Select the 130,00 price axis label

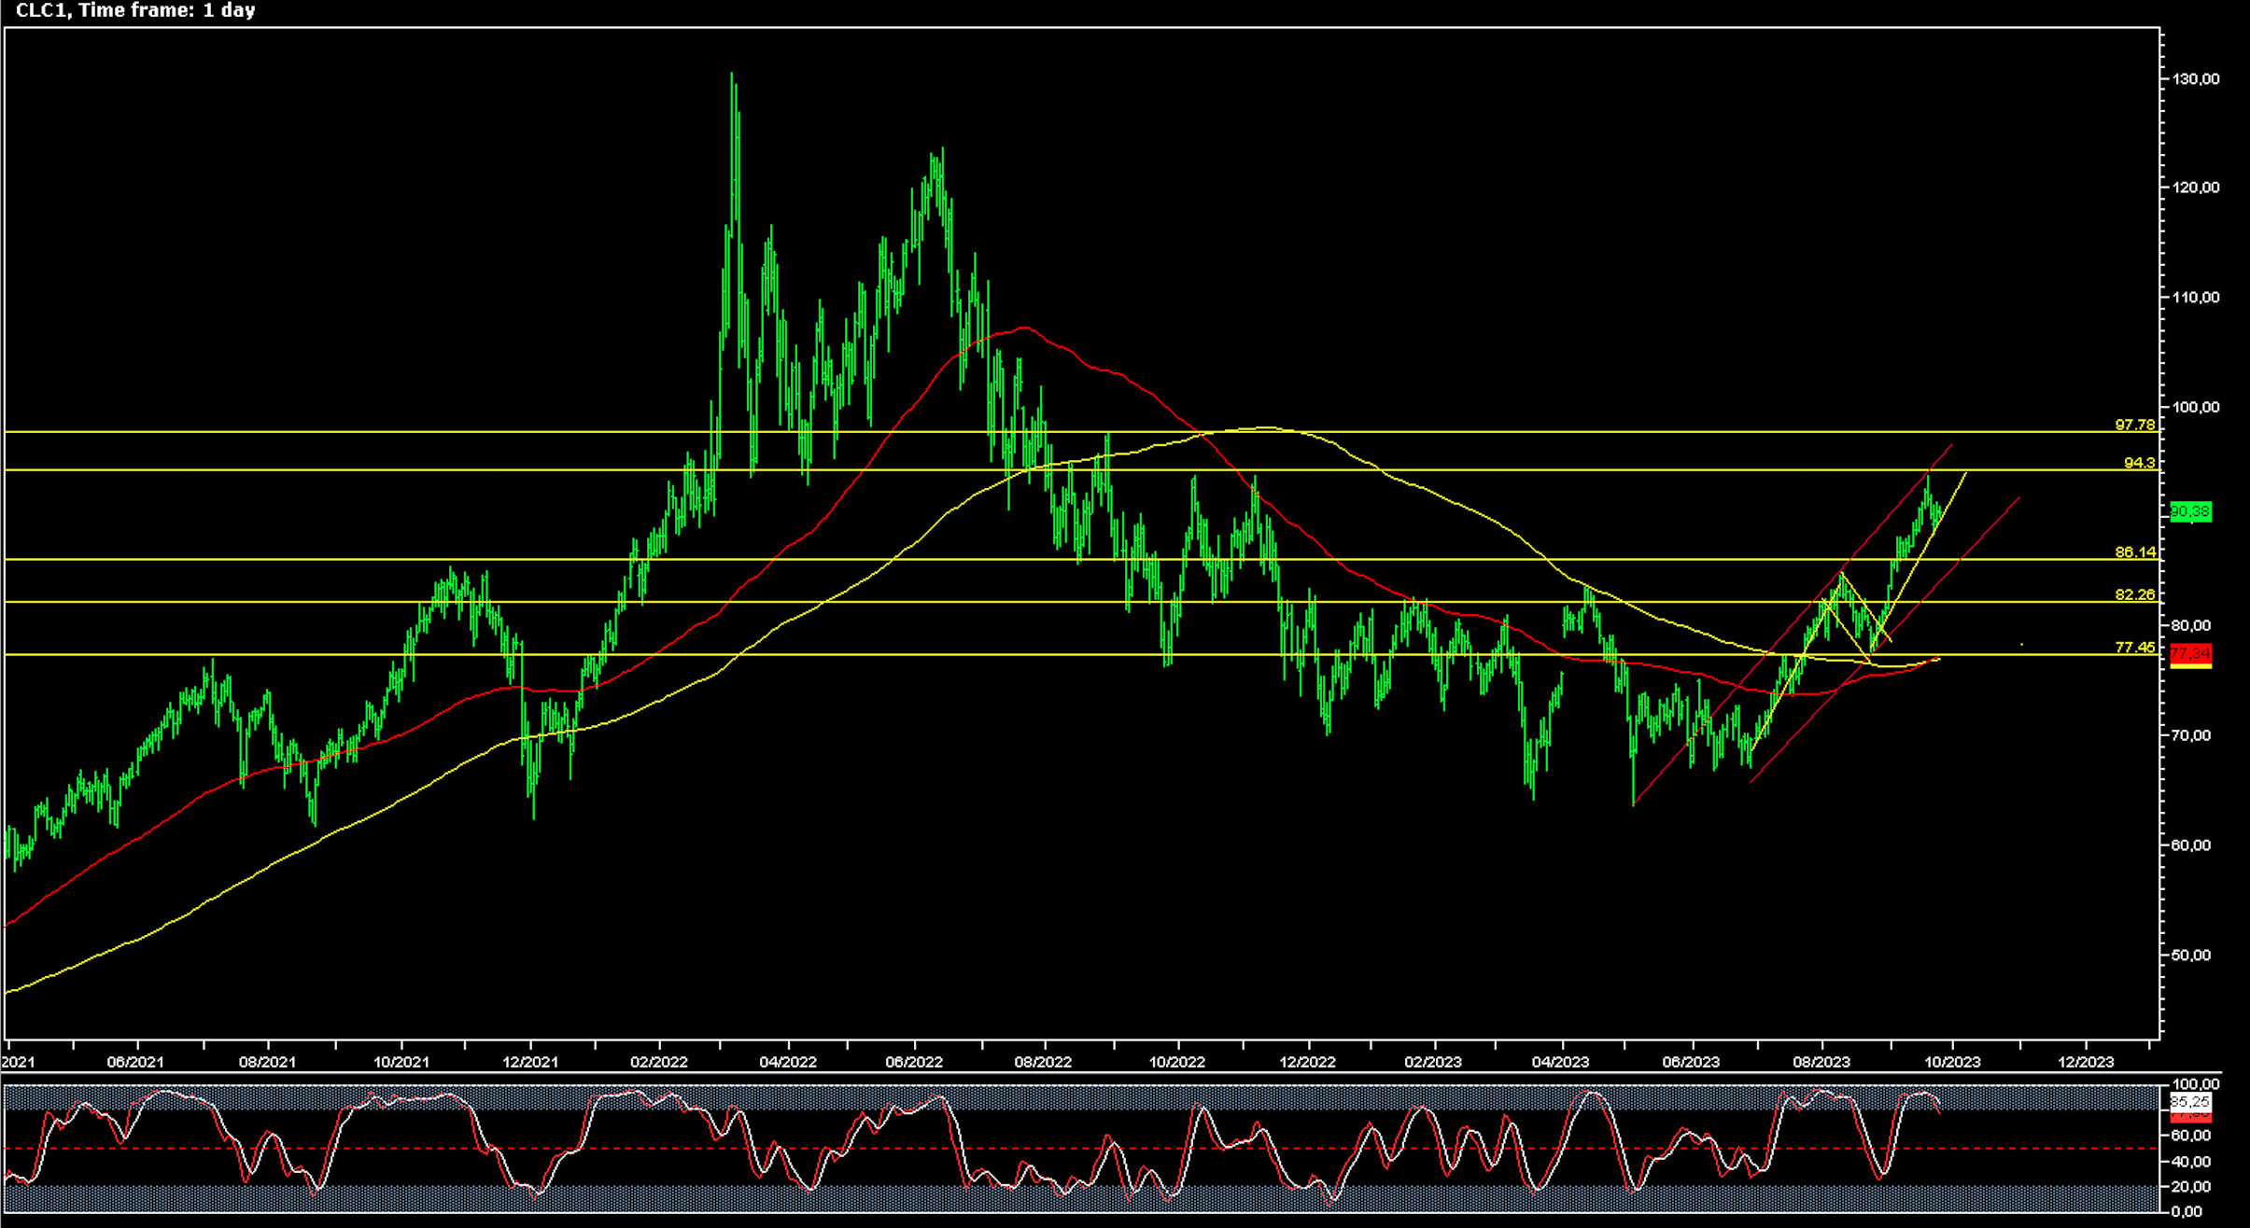click(2197, 79)
